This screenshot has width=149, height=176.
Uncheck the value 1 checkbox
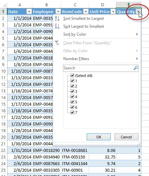point(73,81)
